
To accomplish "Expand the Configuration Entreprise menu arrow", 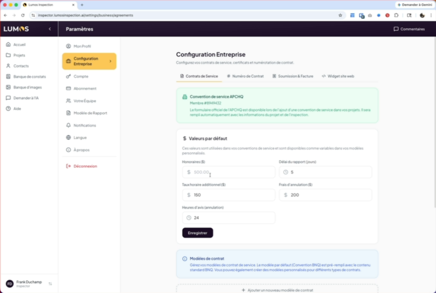I will [x=110, y=61].
